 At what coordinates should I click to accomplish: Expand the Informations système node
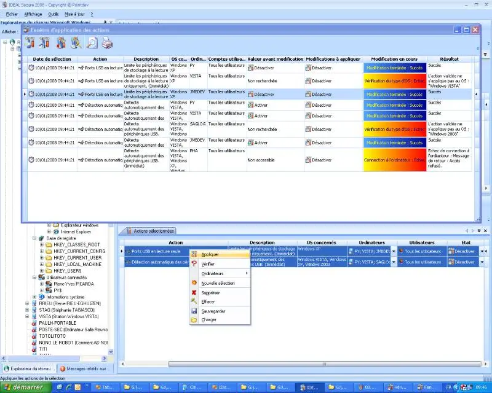34,297
